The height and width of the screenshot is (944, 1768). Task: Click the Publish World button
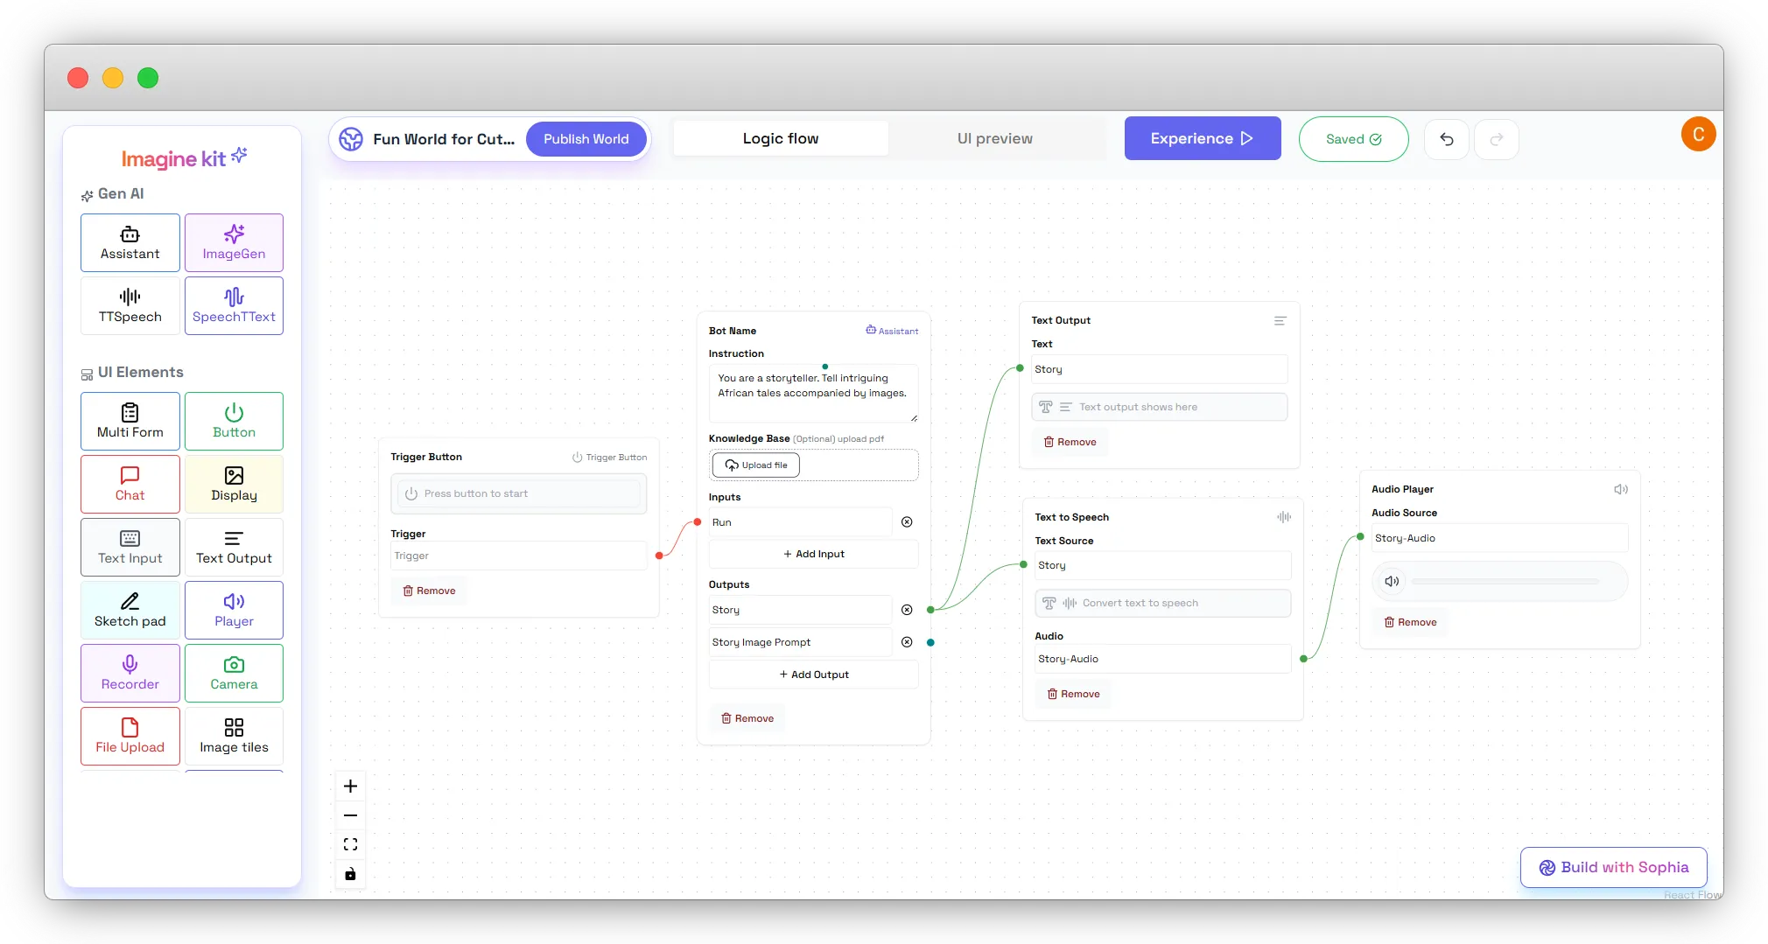[x=586, y=138]
